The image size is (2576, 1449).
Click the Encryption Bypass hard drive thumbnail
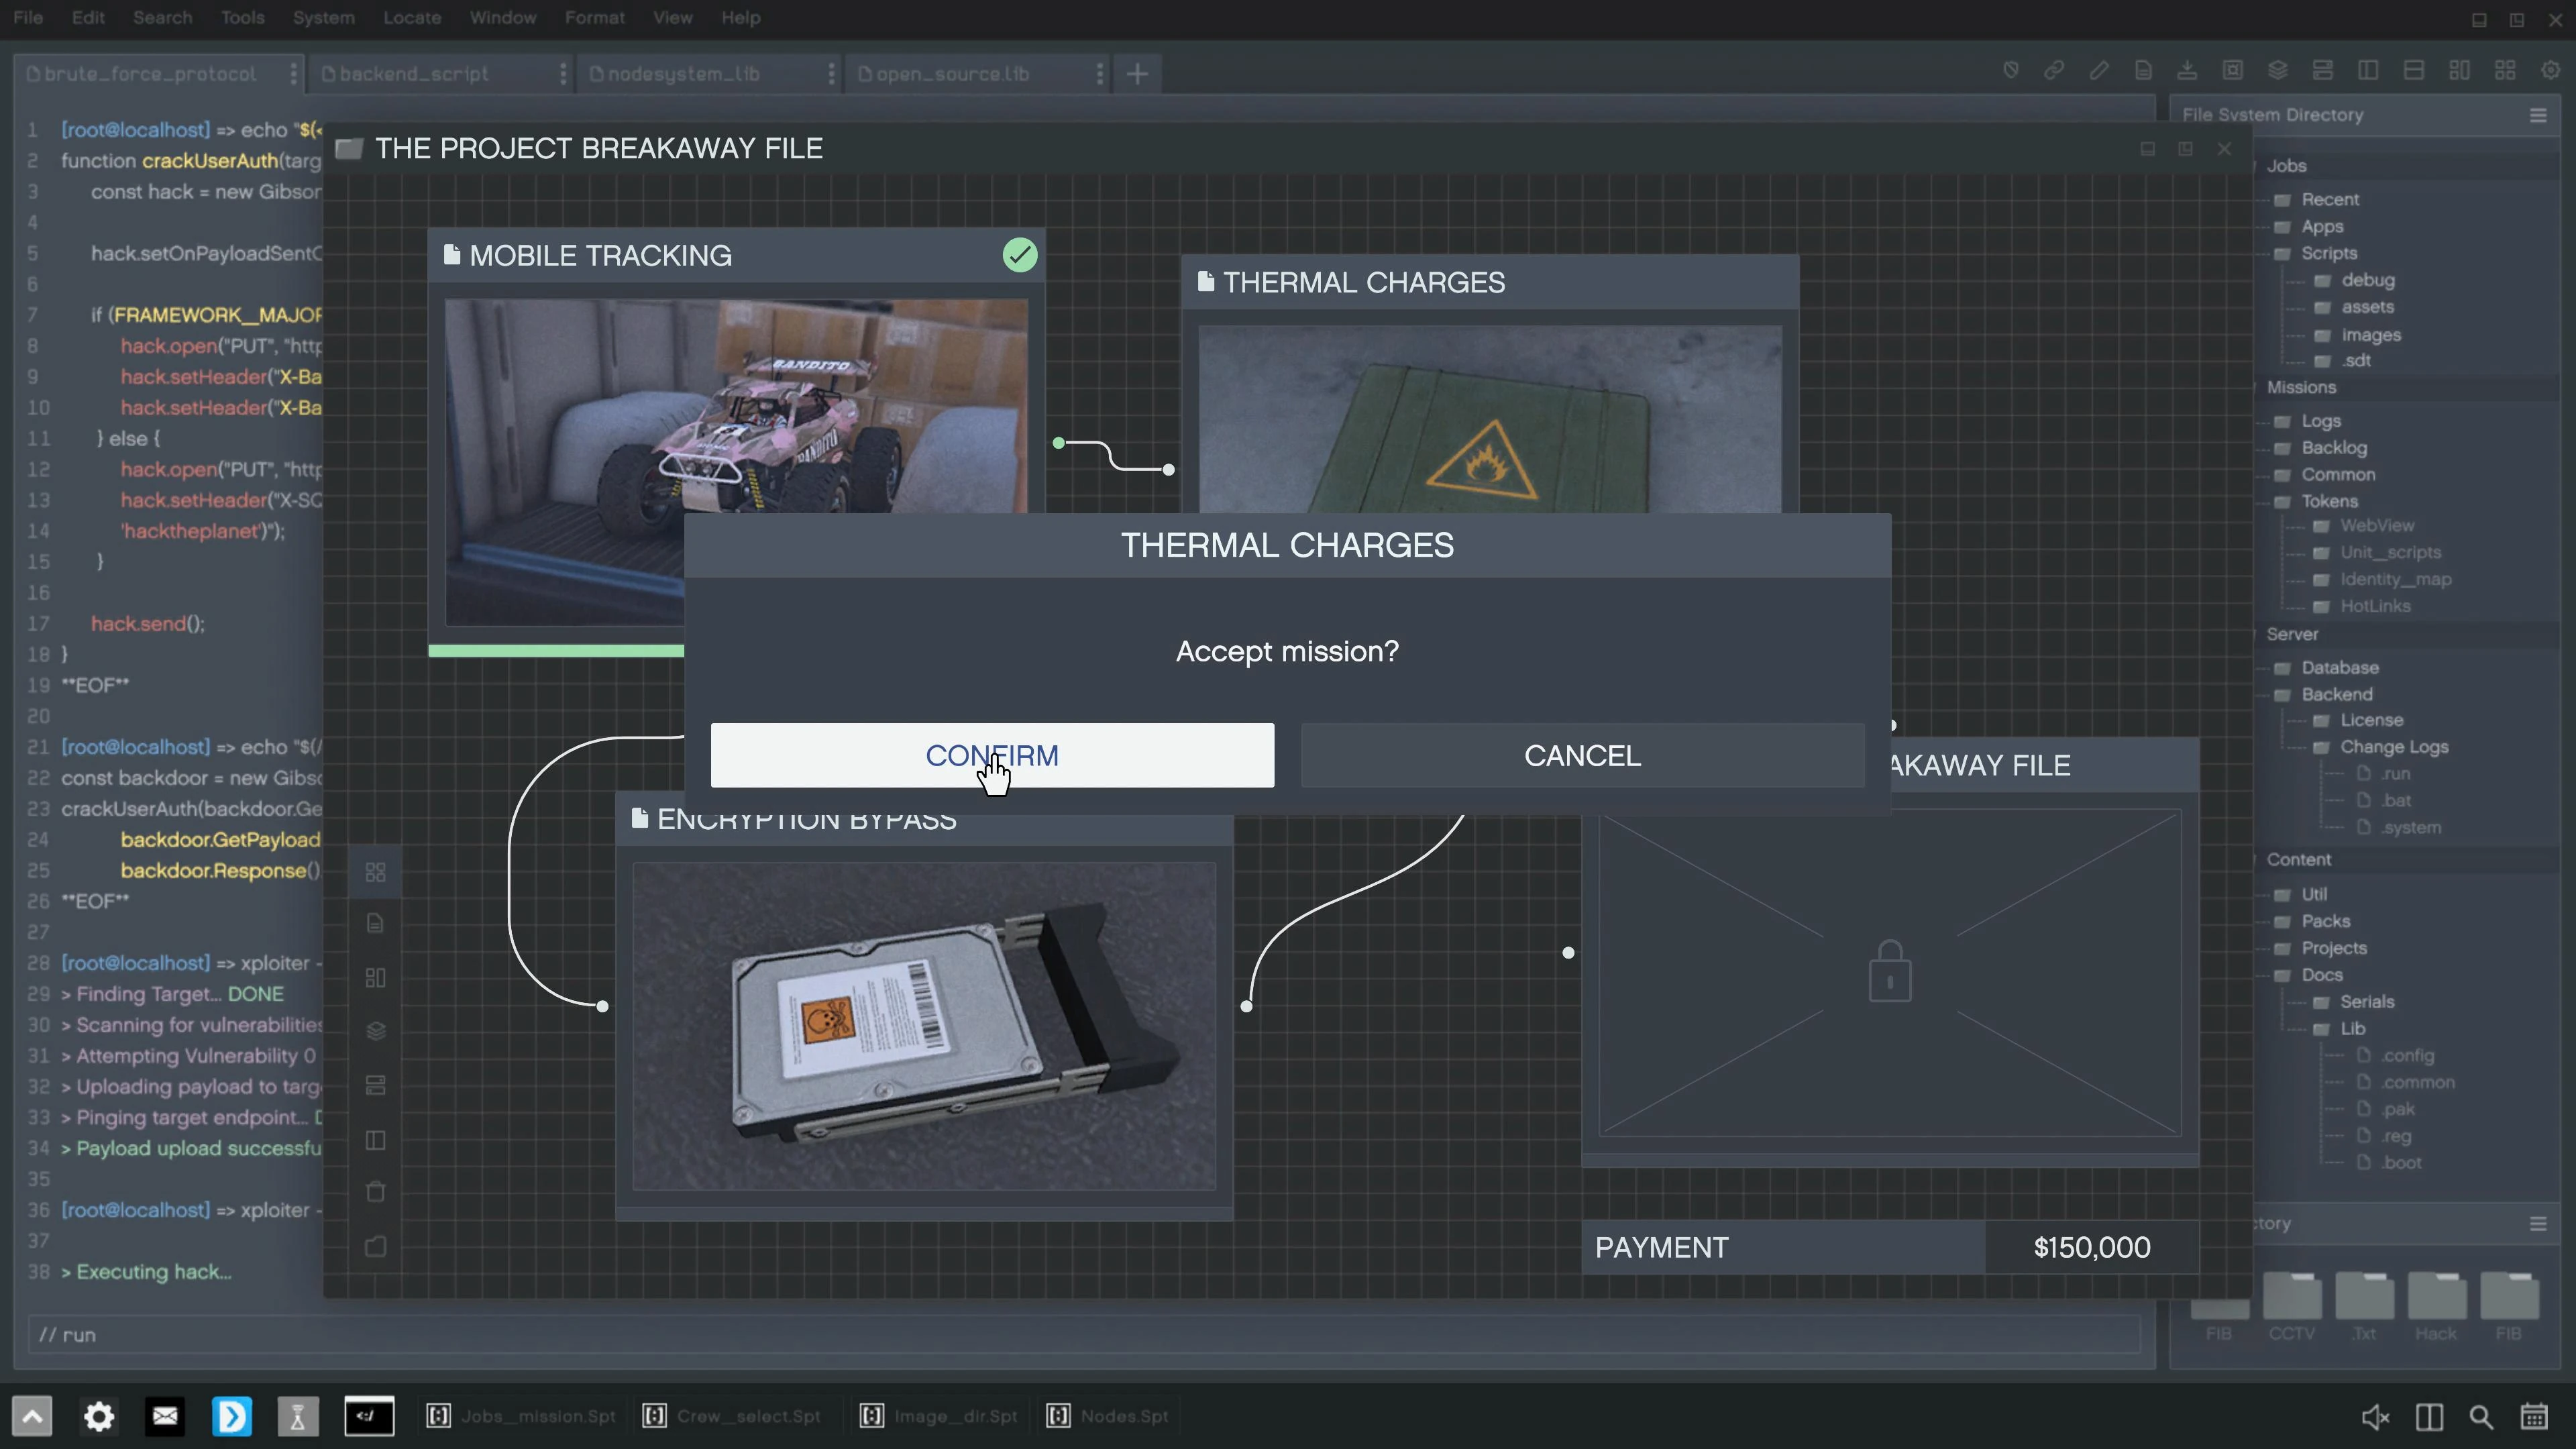923,1026
